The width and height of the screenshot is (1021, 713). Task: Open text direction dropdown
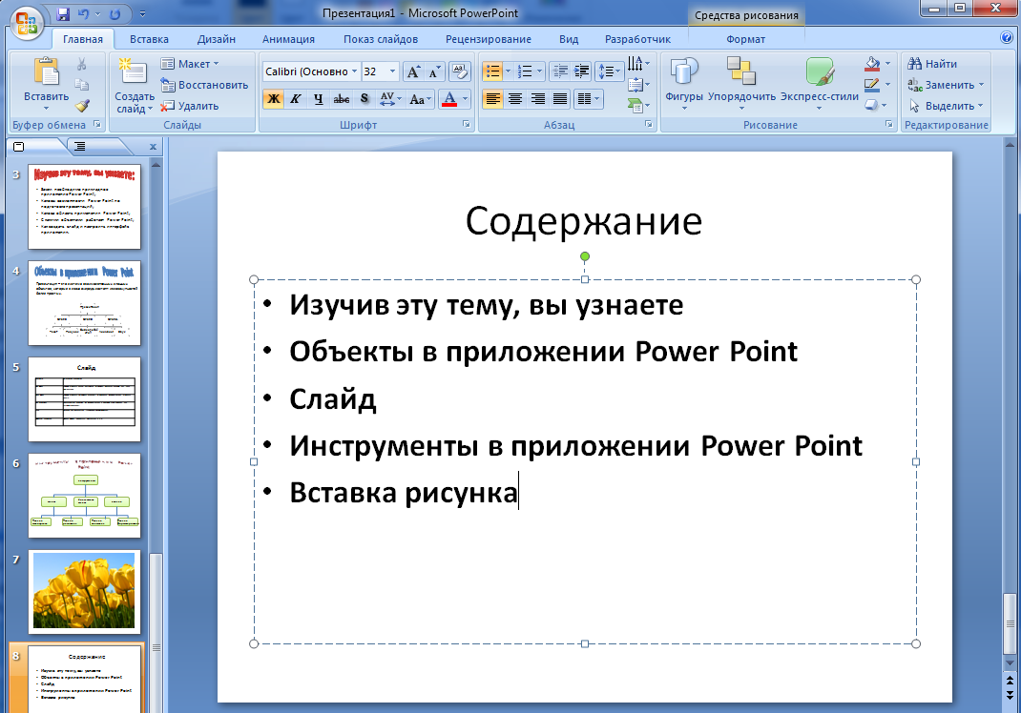pos(638,64)
